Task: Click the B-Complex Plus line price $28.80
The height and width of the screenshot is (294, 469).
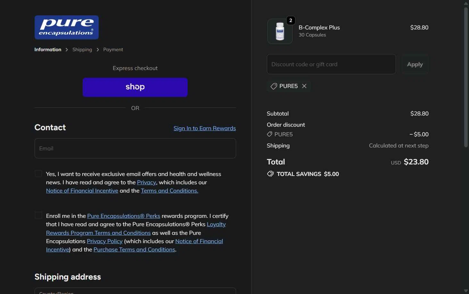Action: click(419, 28)
